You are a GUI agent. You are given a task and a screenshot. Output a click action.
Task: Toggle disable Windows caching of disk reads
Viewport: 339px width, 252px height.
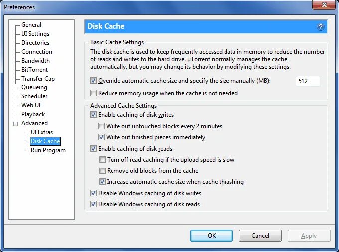(x=93, y=204)
